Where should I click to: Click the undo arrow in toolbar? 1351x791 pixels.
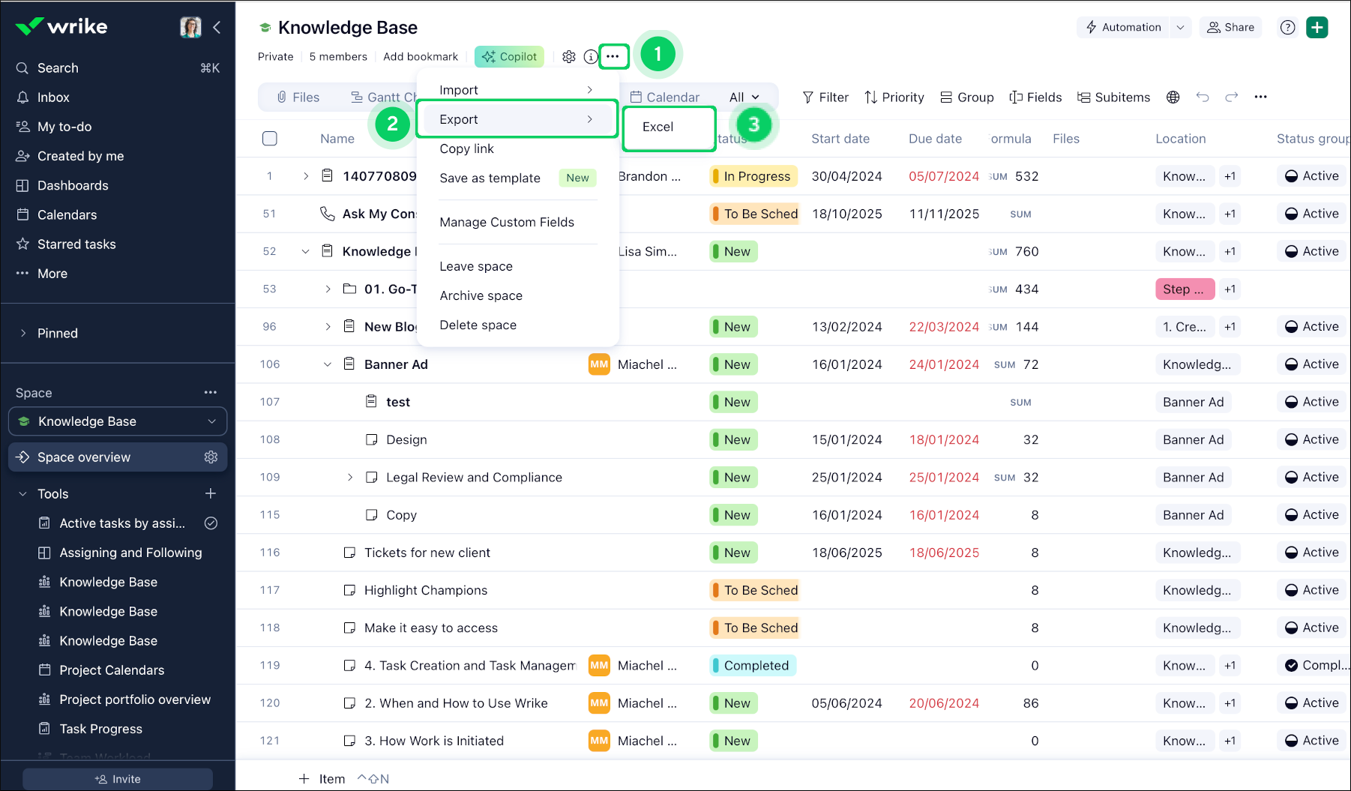pos(1203,97)
